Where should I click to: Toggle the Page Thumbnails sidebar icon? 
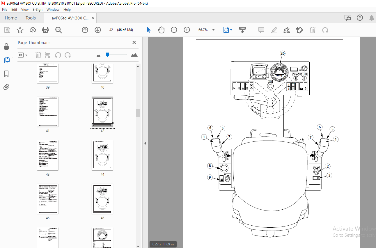coord(6,60)
